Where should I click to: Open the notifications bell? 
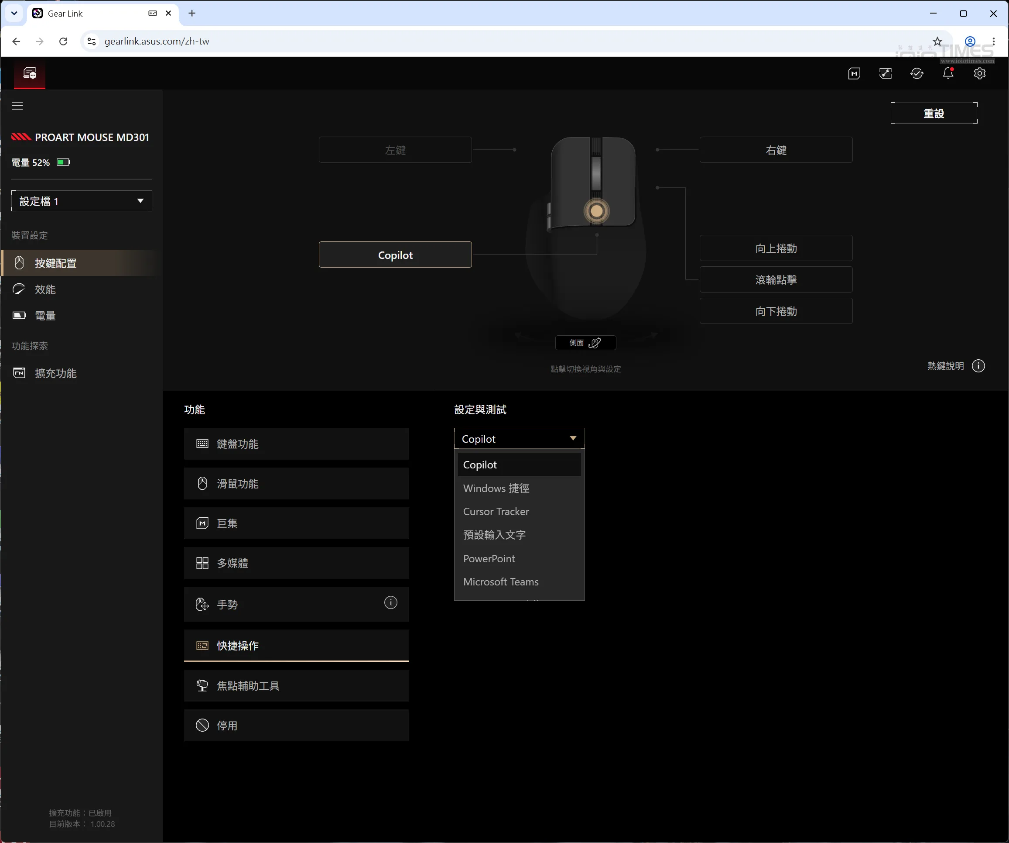click(948, 73)
